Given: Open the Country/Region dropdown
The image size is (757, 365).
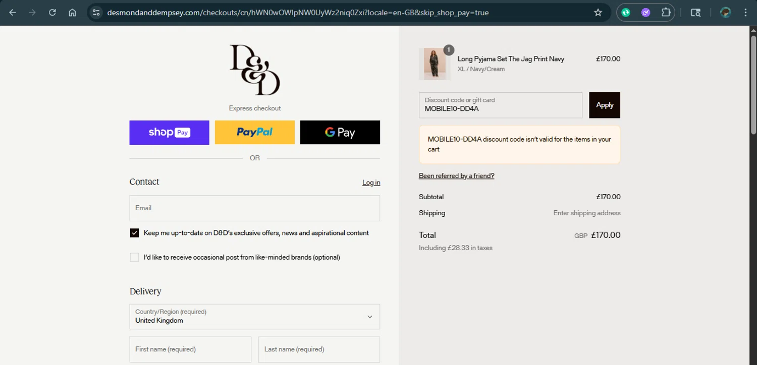Looking at the screenshot, I should (255, 317).
